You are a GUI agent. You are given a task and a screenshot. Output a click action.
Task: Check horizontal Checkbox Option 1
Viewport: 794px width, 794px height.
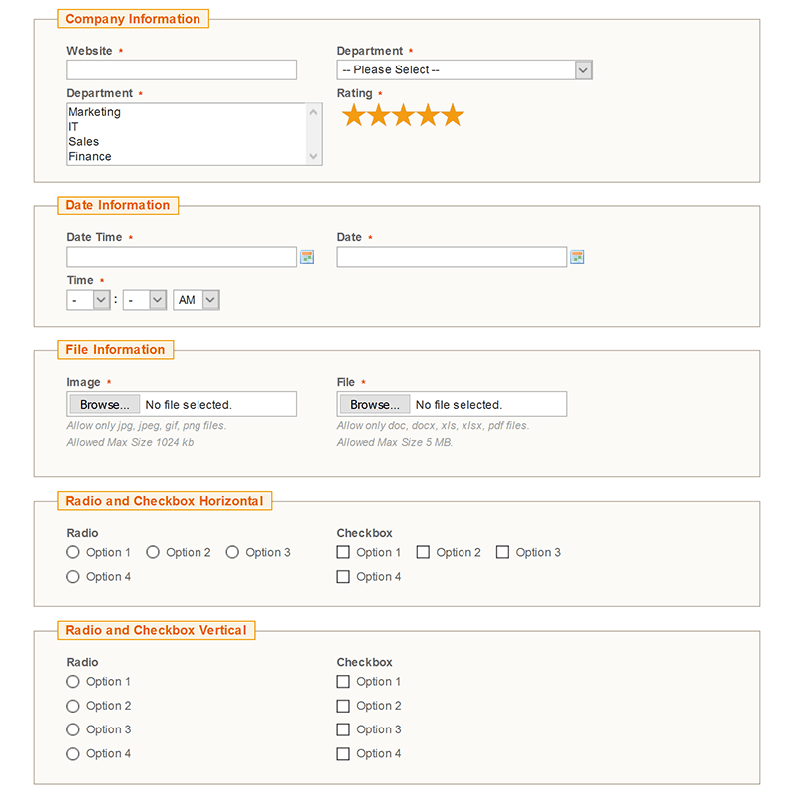(x=343, y=552)
